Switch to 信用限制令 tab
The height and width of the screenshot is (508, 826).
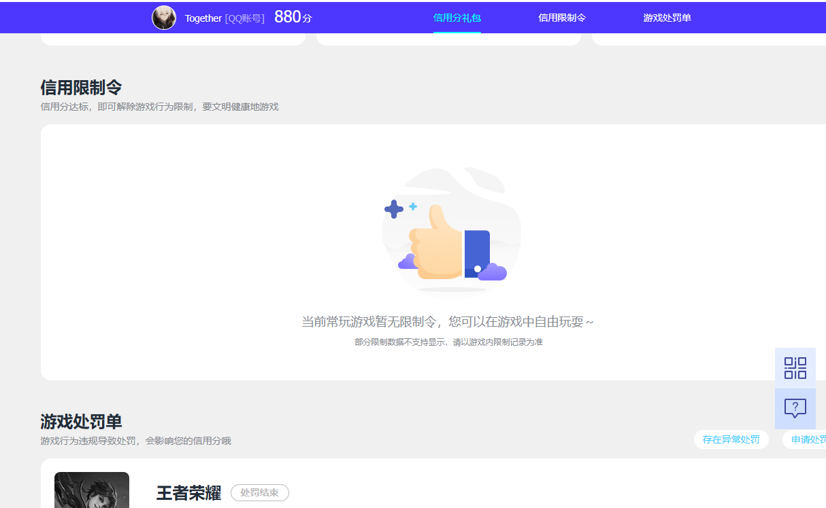pyautogui.click(x=562, y=18)
